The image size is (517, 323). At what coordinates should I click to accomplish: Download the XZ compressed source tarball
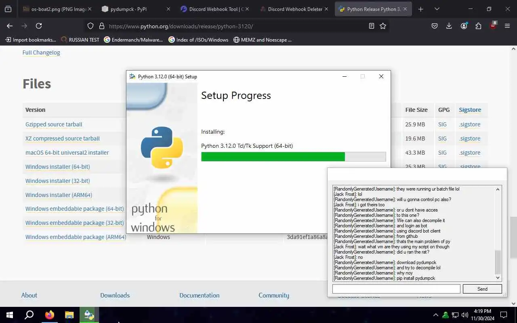point(63,138)
